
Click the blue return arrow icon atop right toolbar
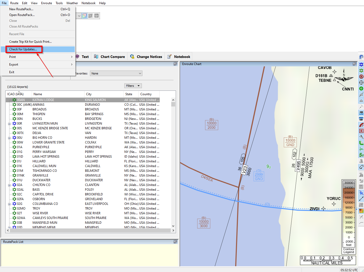click(361, 57)
